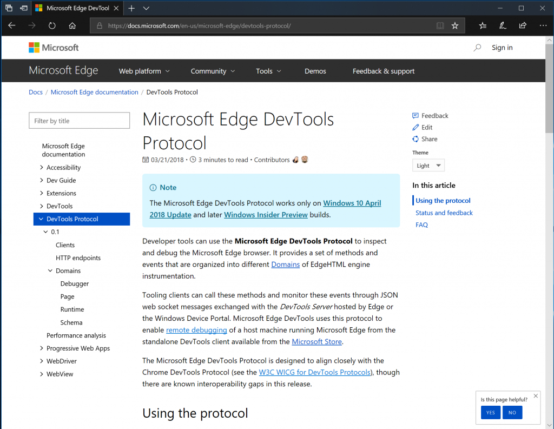Viewport: 554px width, 429px height.
Task: Click Set these tabs aside icon
Action: [x=24, y=8]
